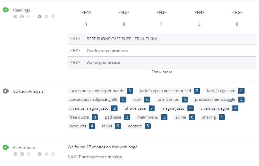Click the "Wallet phone case" H2 row

[x=162, y=63]
